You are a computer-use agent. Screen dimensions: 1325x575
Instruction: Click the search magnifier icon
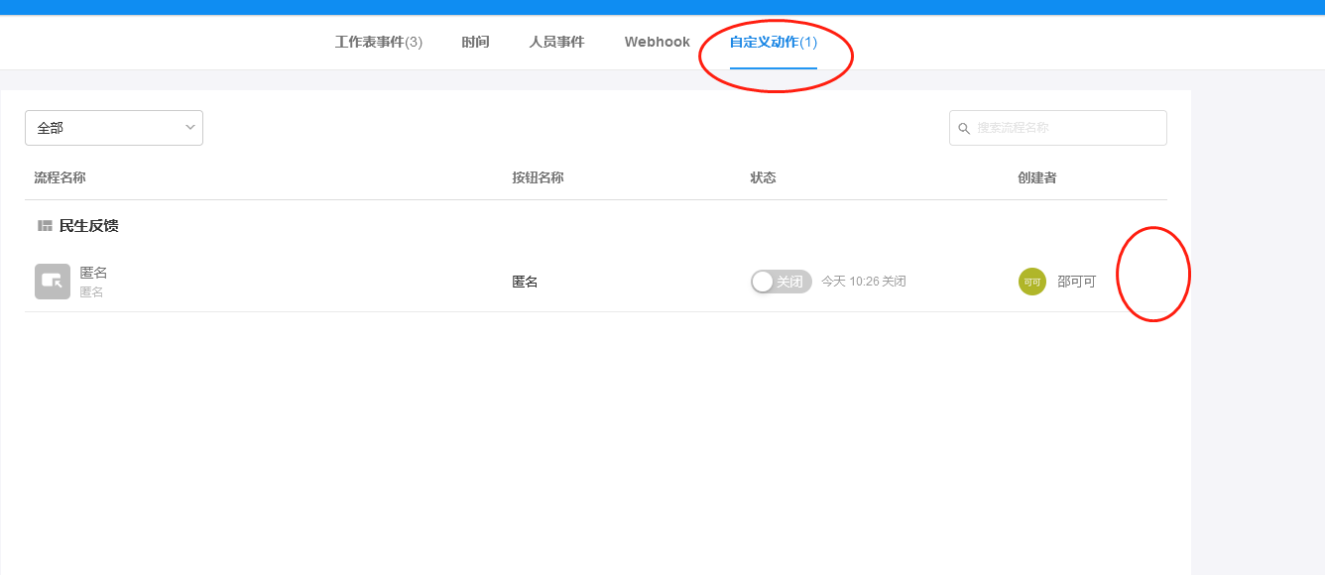point(965,127)
